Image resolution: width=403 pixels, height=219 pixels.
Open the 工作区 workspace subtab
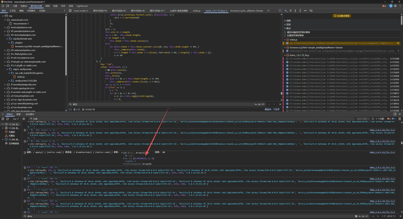tap(13, 11)
